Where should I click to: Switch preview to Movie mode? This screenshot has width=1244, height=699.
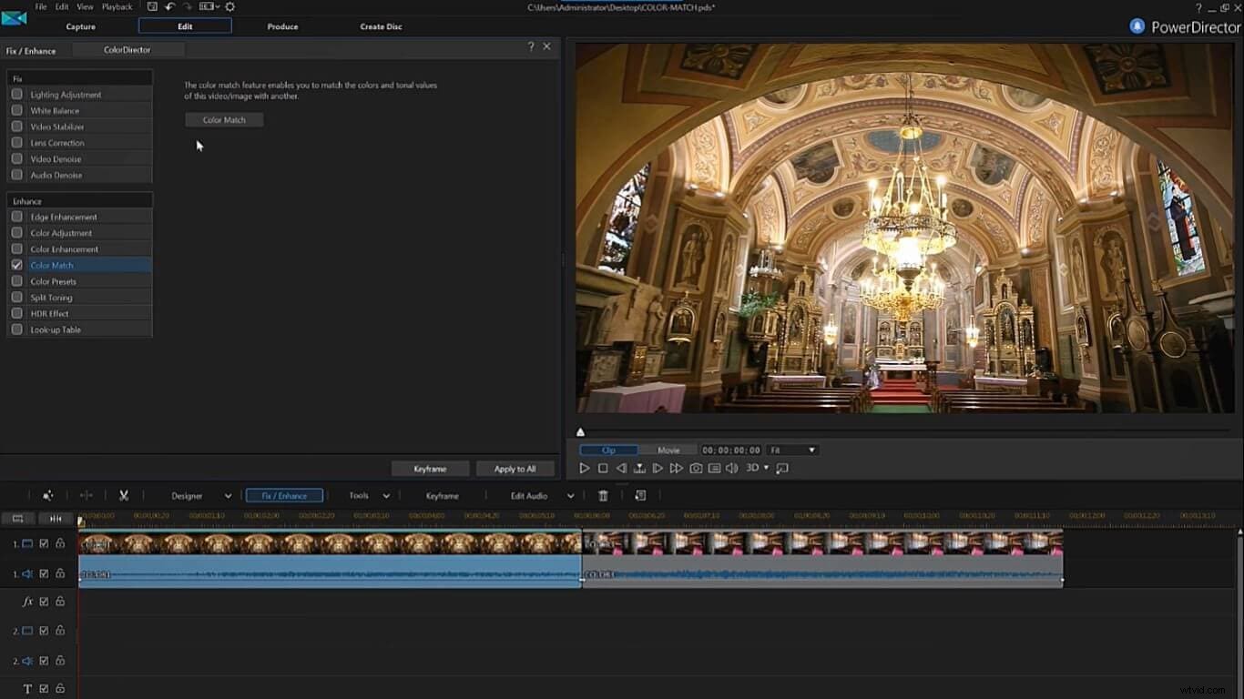668,450
